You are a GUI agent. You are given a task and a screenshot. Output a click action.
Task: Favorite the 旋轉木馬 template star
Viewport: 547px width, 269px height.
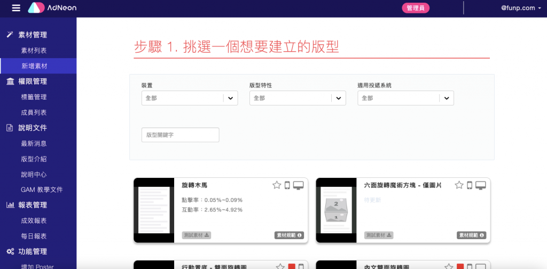tap(277, 185)
